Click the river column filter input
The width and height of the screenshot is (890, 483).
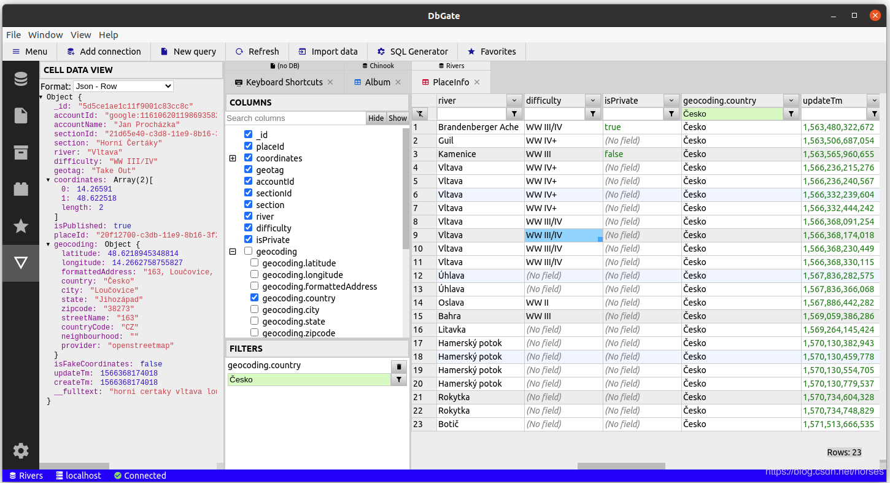click(x=471, y=114)
